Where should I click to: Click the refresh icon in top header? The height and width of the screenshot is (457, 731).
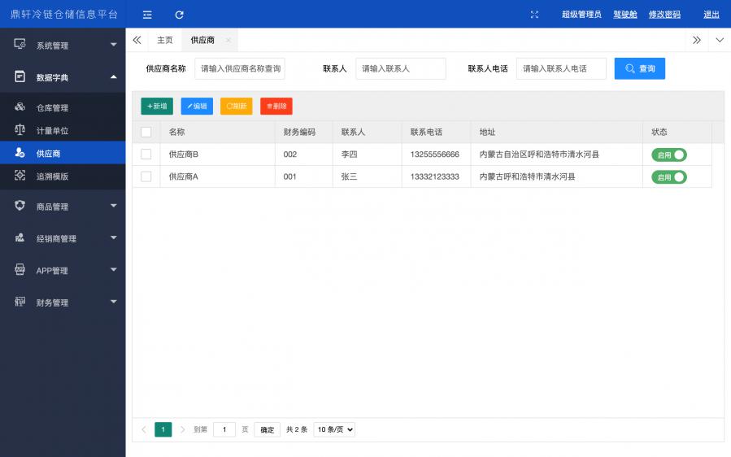179,15
